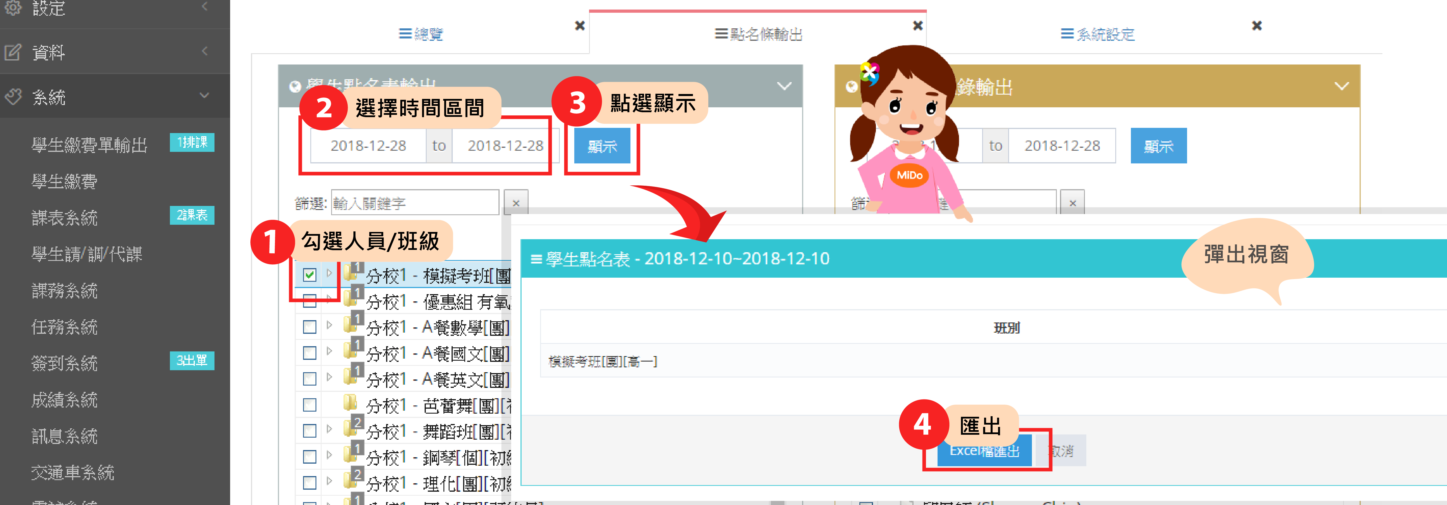Close the 系統設定 tab with X icon
Viewport: 1447px width, 505px height.
click(1257, 25)
